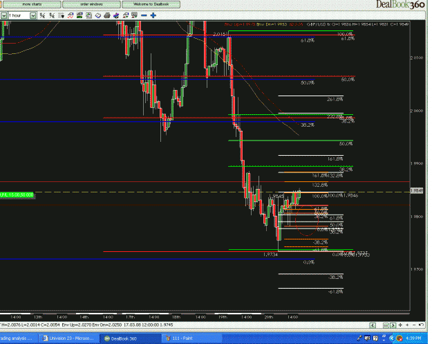Click the four-way move chart icon
The image size is (432, 344).
tap(400, 325)
